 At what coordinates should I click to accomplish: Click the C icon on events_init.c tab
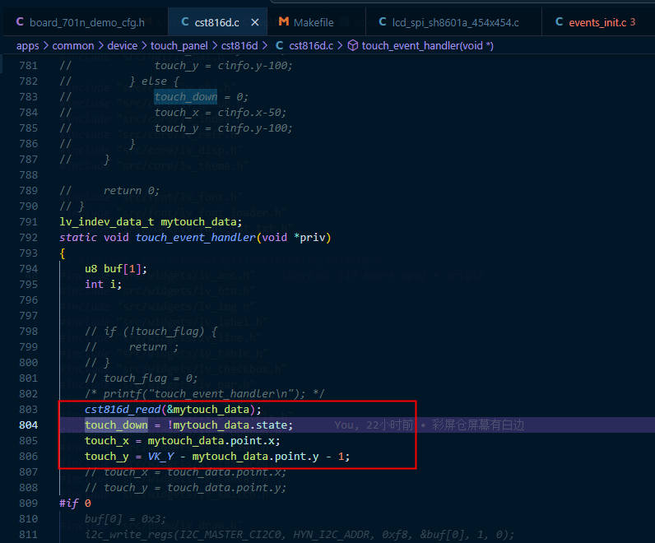point(559,21)
